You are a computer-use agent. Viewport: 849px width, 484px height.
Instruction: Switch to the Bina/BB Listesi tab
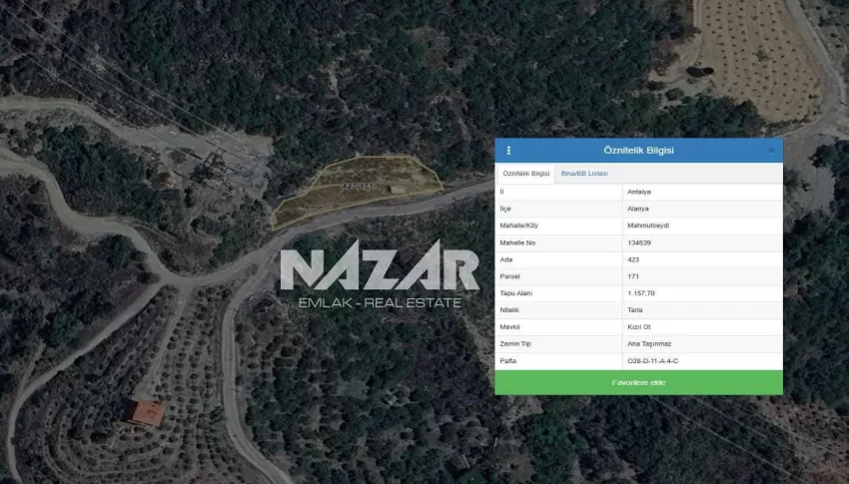point(584,174)
